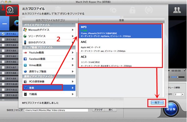187x122 pixels.
Task: Check the タイトル8 checkbox
Action: click(x=3, y=73)
